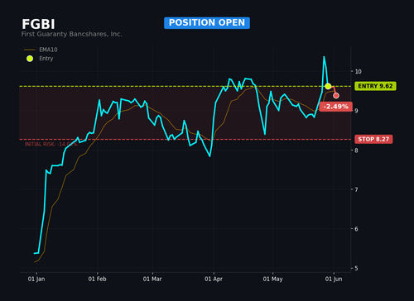Click the EMA10 legend line sample

point(30,50)
